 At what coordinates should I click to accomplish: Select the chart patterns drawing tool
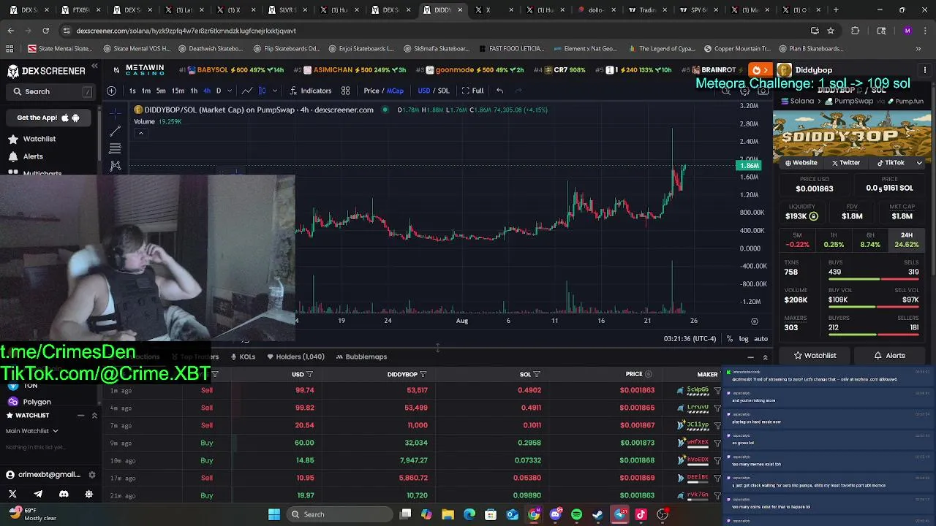point(115,166)
